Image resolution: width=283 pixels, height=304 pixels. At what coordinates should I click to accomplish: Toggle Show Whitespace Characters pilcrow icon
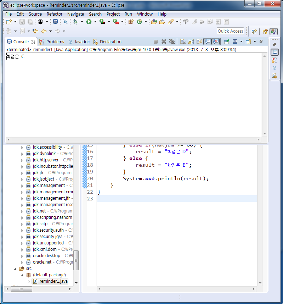click(x=226, y=22)
